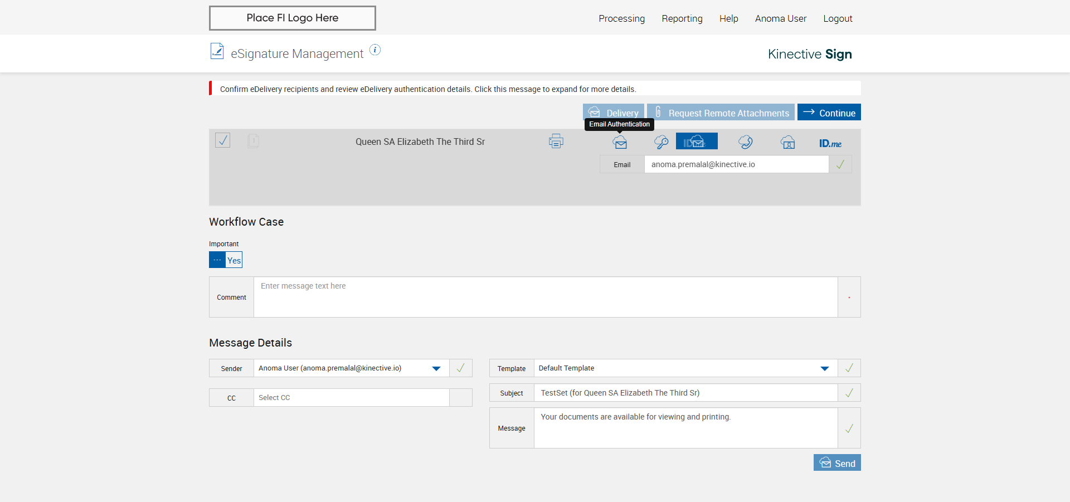
Task: Click the info icon beside eSignature Management
Action: pos(375,50)
